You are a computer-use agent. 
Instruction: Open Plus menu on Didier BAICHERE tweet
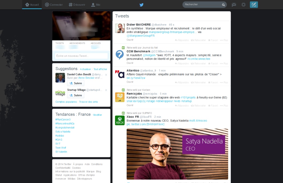(x=224, y=40)
